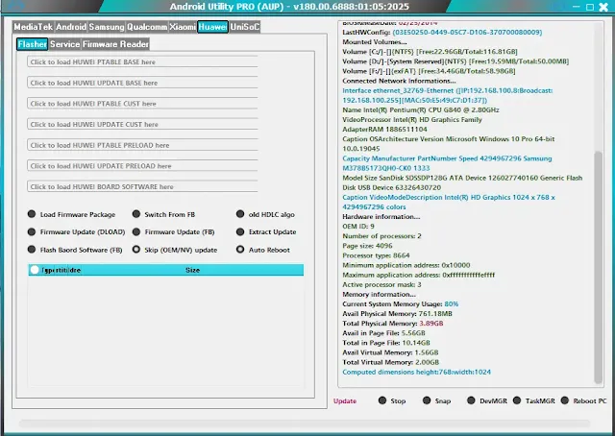Viewport: 615px width, 436px height.
Task: Click the Total Physical Memory 3.89GB value
Action: [x=431, y=324]
